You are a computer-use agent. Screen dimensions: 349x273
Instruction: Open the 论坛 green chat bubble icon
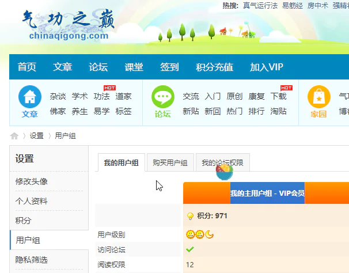click(163, 97)
